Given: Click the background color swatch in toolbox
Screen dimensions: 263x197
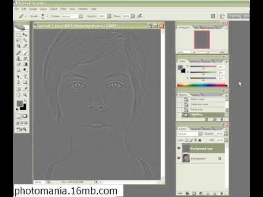Looking at the screenshot, I should 24,108.
